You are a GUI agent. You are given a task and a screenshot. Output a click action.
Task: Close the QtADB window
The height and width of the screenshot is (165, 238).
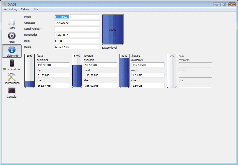pyautogui.click(x=232, y=4)
